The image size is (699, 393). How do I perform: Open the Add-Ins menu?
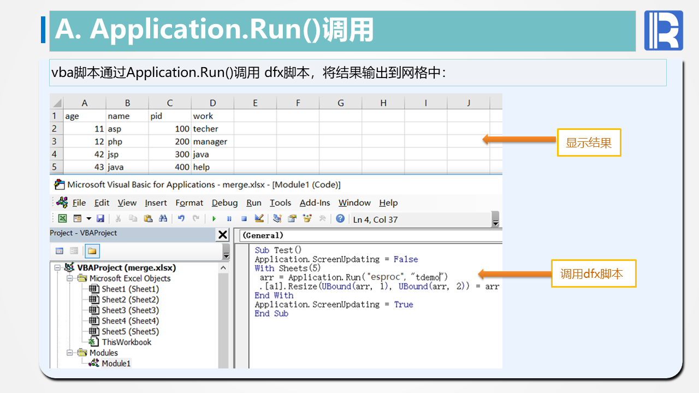(315, 203)
